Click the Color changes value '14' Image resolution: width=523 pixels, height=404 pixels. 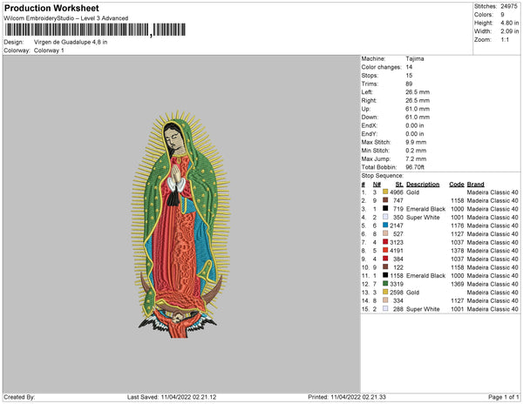click(409, 67)
